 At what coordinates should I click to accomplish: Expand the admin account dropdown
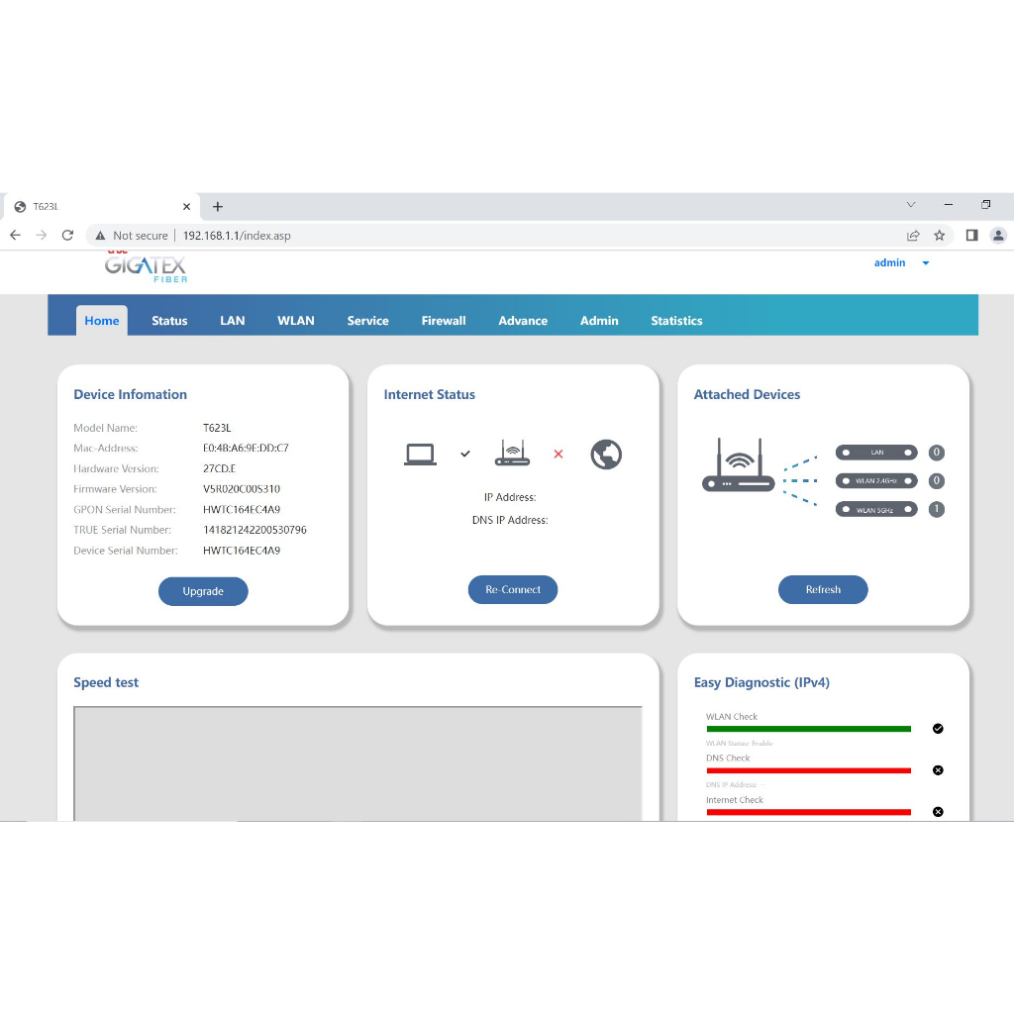click(x=925, y=263)
